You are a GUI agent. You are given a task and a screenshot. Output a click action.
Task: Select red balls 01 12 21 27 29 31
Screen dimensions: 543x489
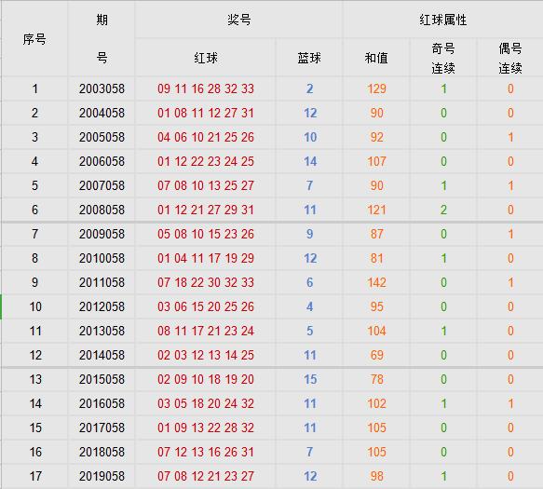pos(206,210)
